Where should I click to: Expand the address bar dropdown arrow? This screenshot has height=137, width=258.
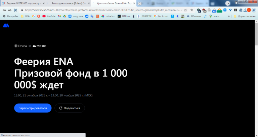pos(182,10)
